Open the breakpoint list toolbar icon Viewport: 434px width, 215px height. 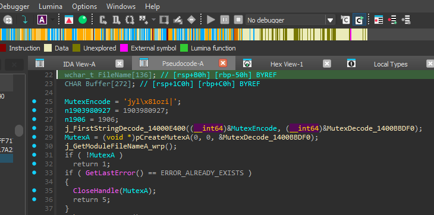[378, 20]
